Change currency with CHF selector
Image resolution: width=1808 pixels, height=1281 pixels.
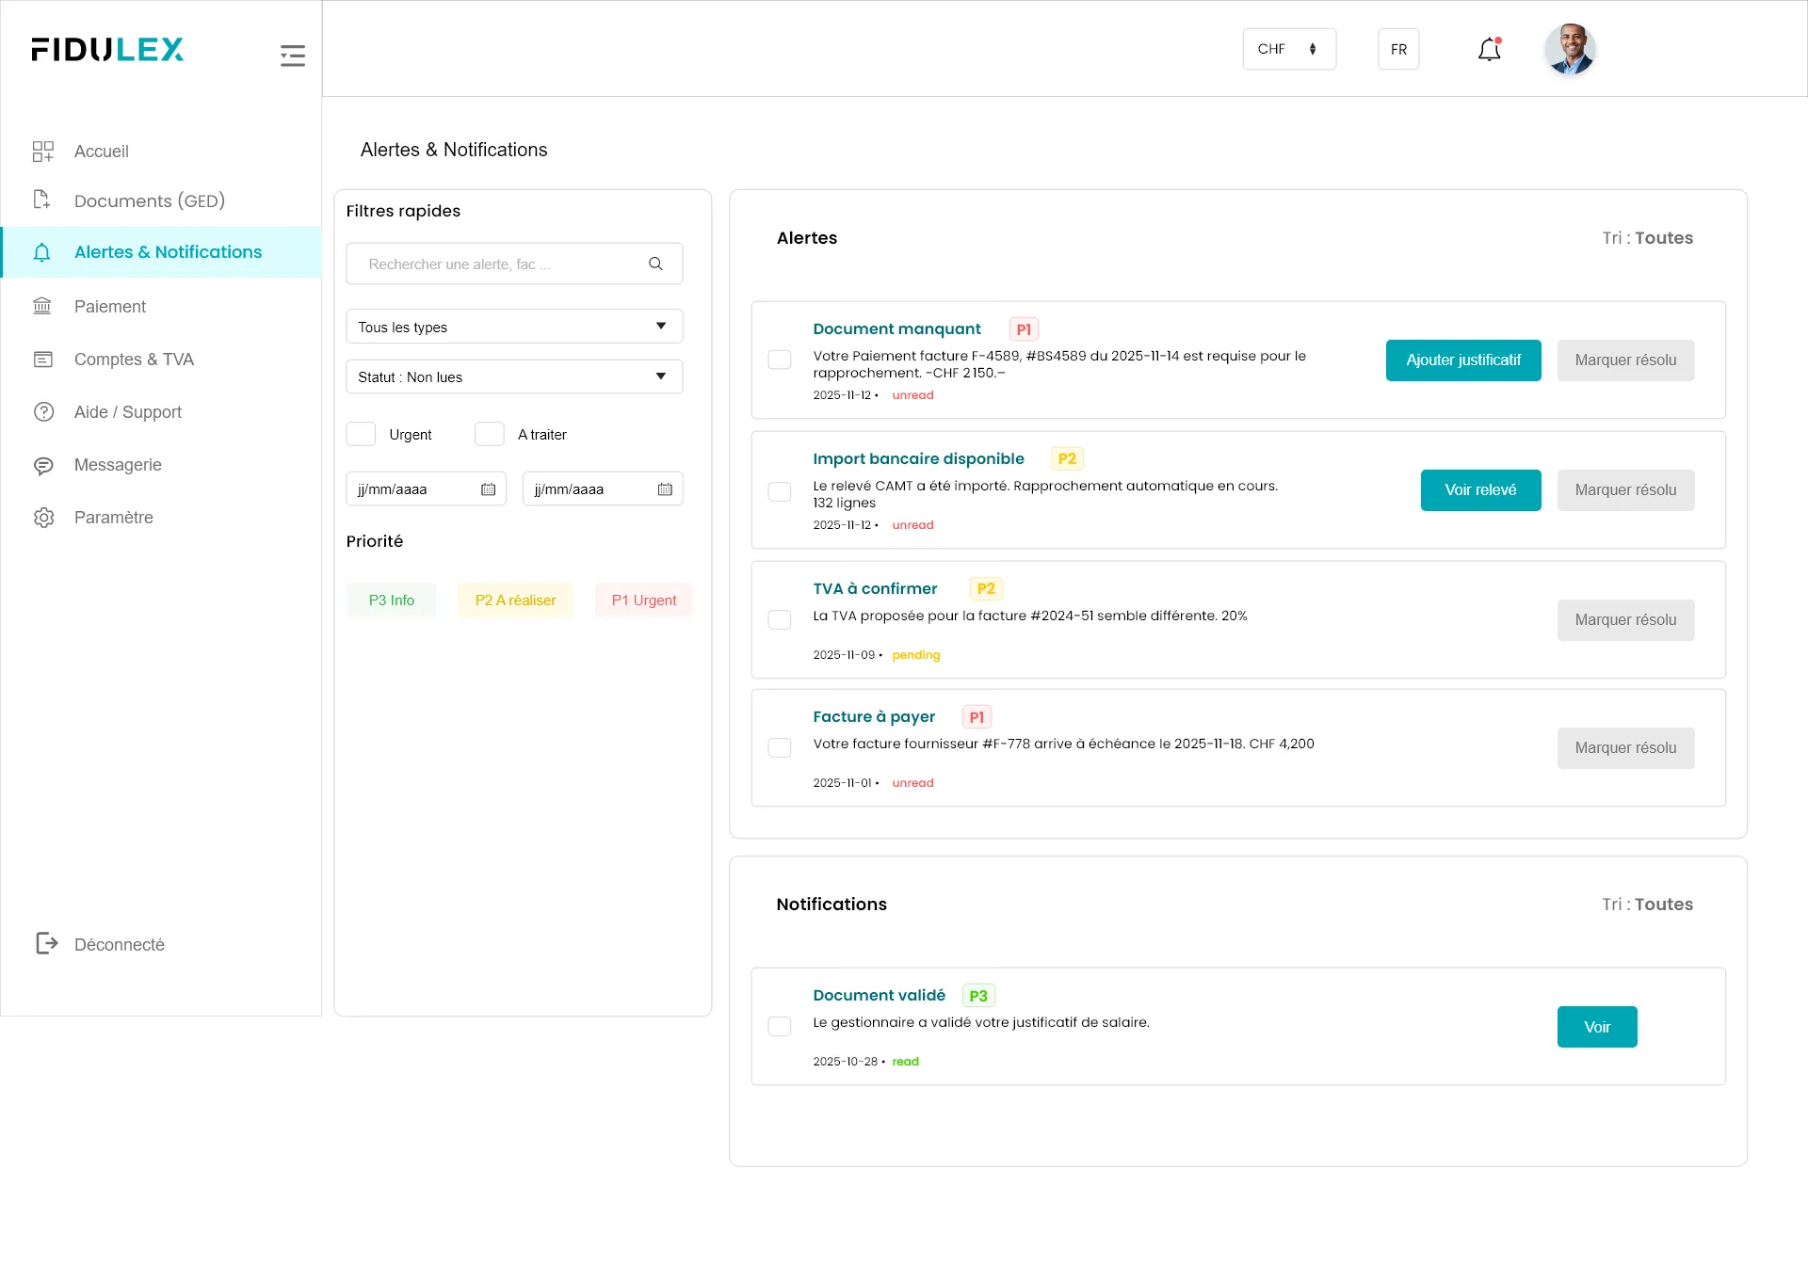(1288, 49)
